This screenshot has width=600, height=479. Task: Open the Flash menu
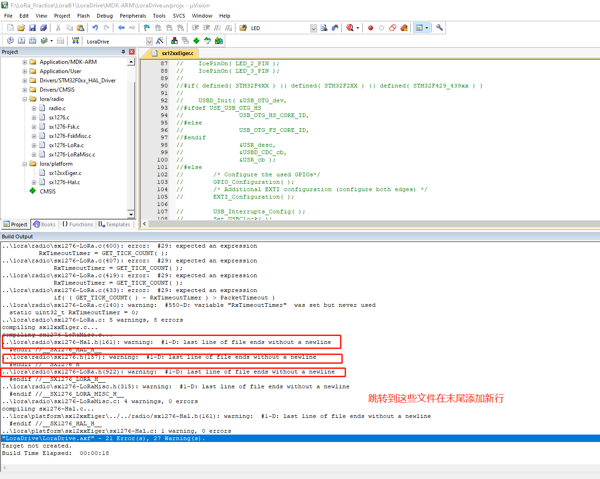point(83,16)
